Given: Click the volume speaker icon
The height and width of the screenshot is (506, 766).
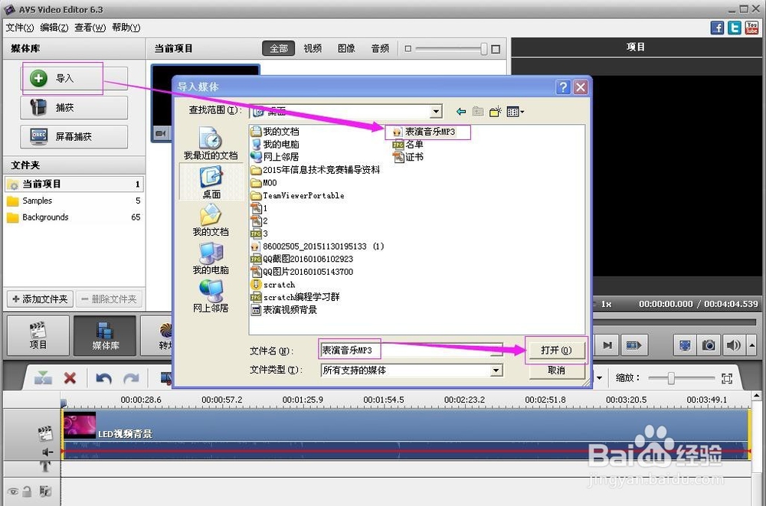Looking at the screenshot, I should pos(733,345).
